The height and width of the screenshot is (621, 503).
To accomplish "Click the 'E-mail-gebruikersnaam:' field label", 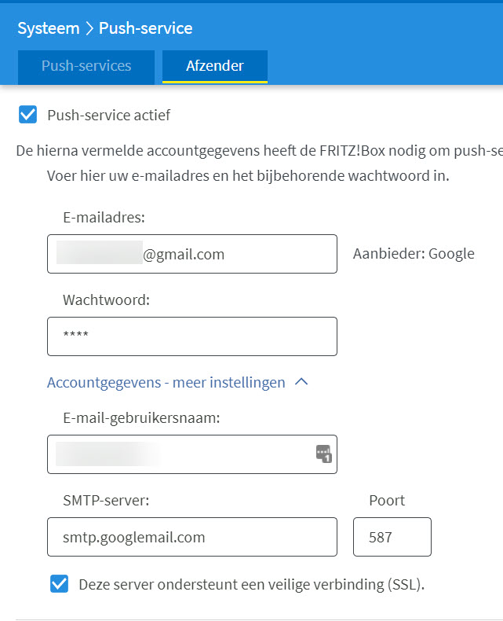I will [x=141, y=418].
